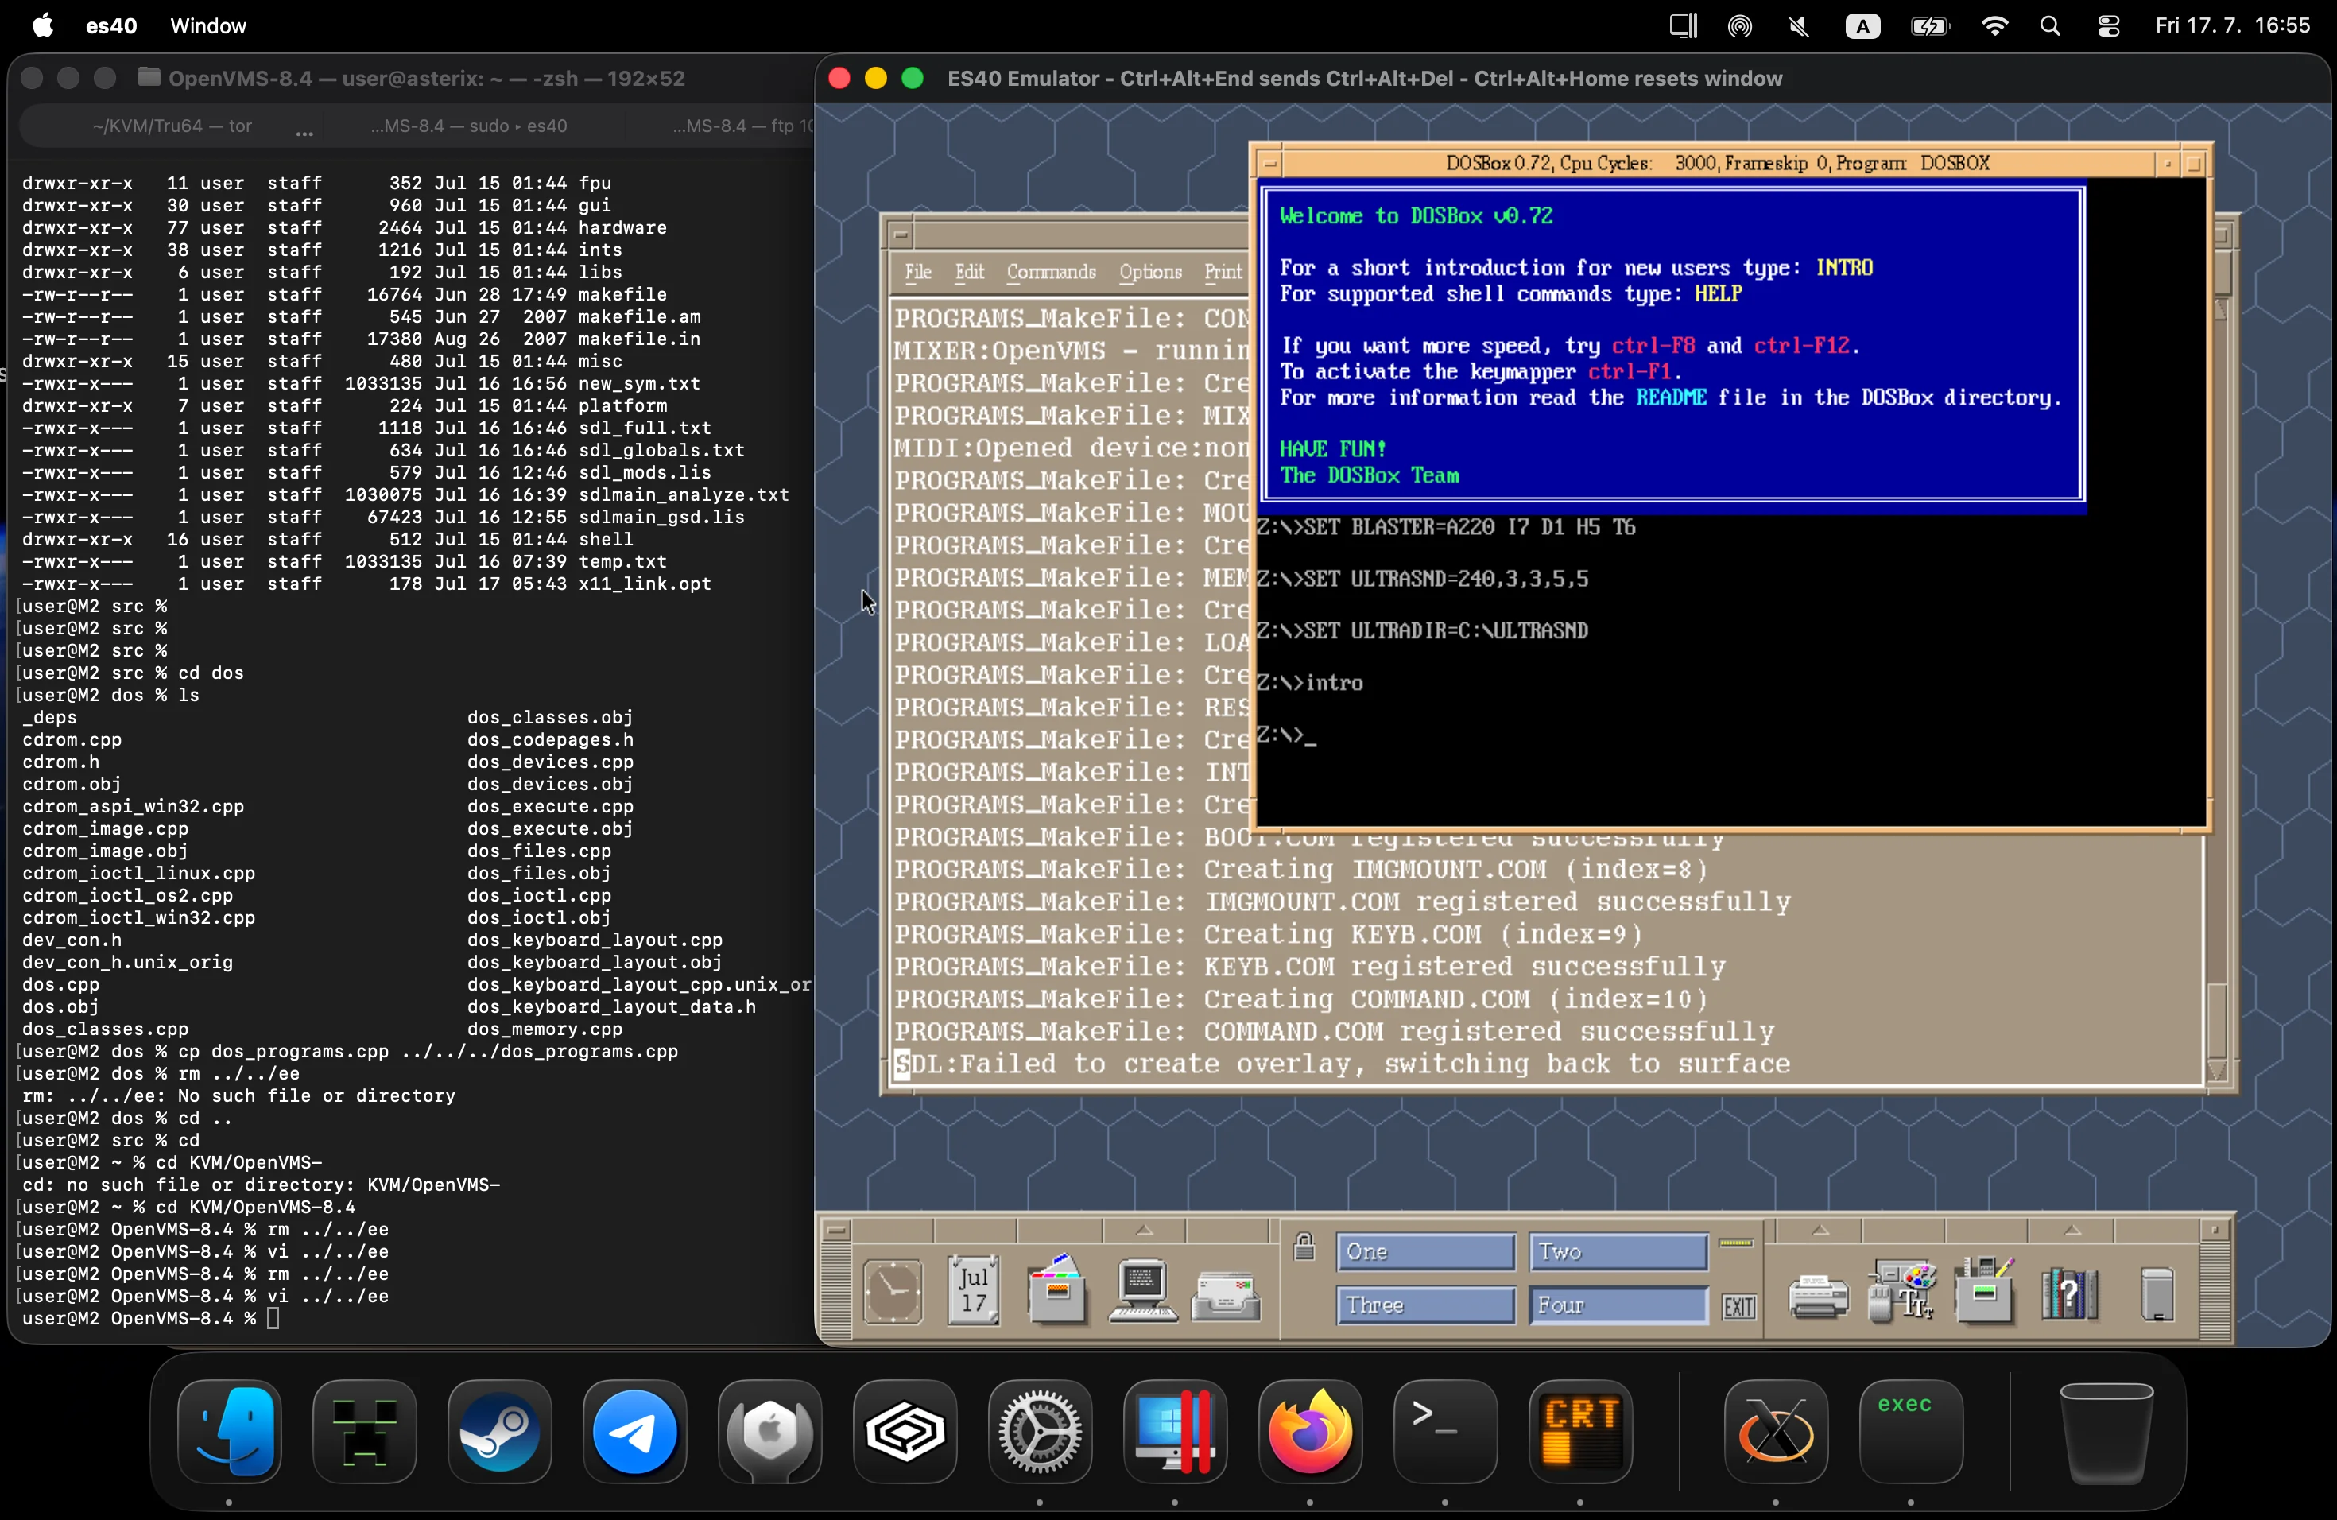This screenshot has height=1520, width=2337.
Task: Expand subpanel arrow above terminal icon
Action: pyautogui.click(x=1144, y=1231)
